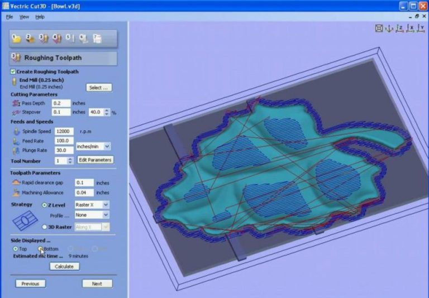This screenshot has width=429, height=298.
Task: Increase Tool Number with spinner up
Action: (x=70, y=159)
